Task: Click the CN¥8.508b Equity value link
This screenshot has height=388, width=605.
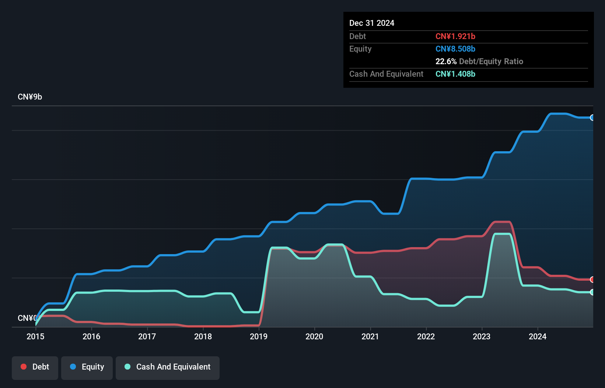Action: point(455,49)
